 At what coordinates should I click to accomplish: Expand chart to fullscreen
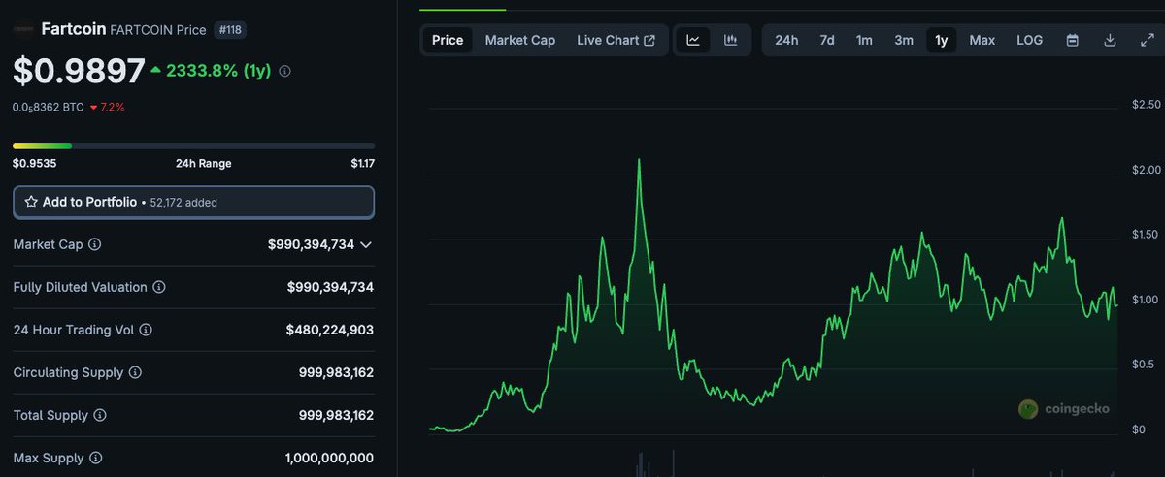point(1147,41)
